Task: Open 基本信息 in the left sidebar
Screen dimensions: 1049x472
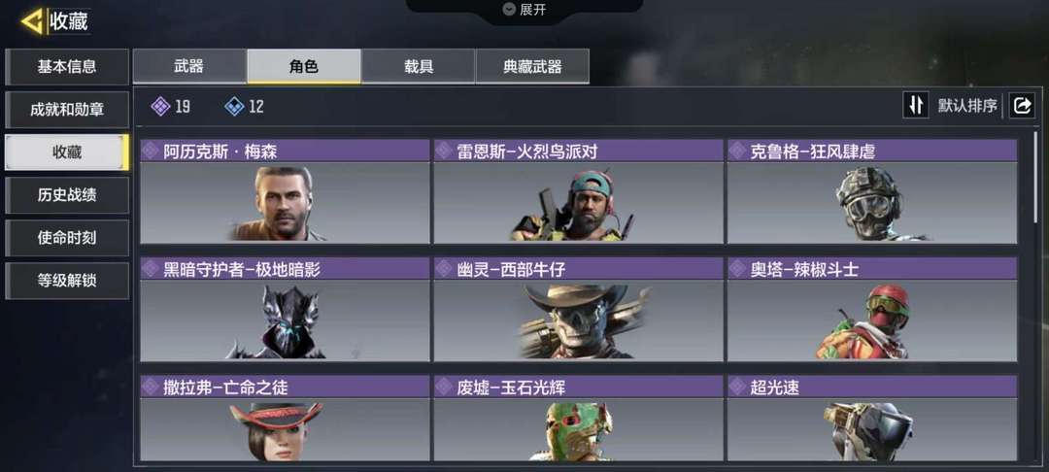Action: pos(67,67)
